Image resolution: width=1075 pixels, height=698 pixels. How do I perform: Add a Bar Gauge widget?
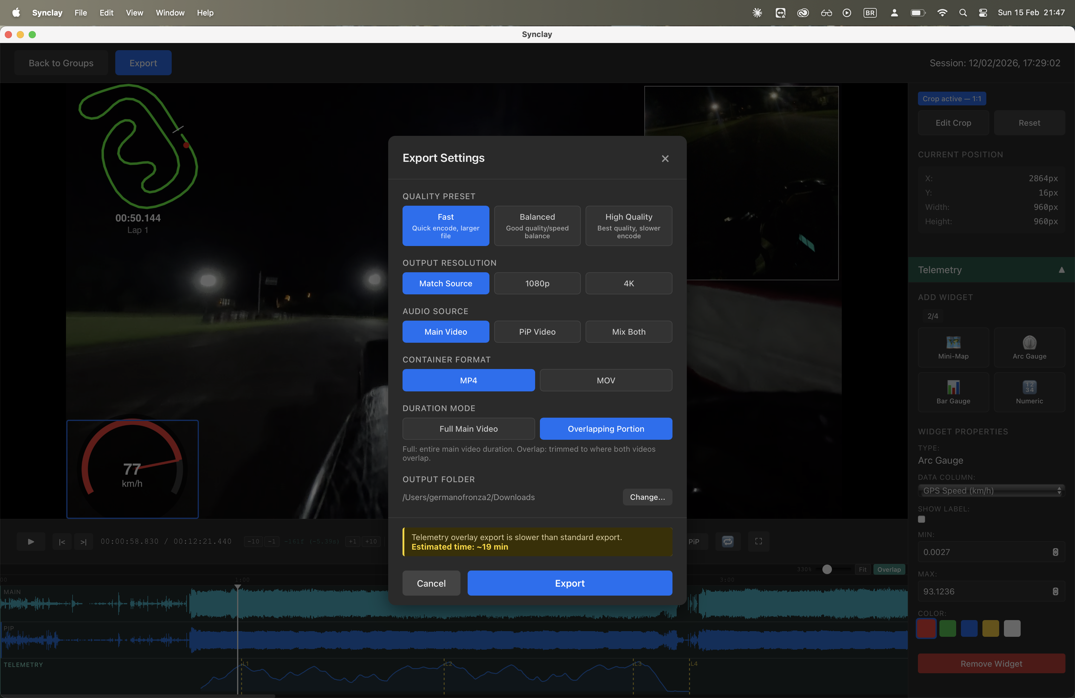[953, 392]
